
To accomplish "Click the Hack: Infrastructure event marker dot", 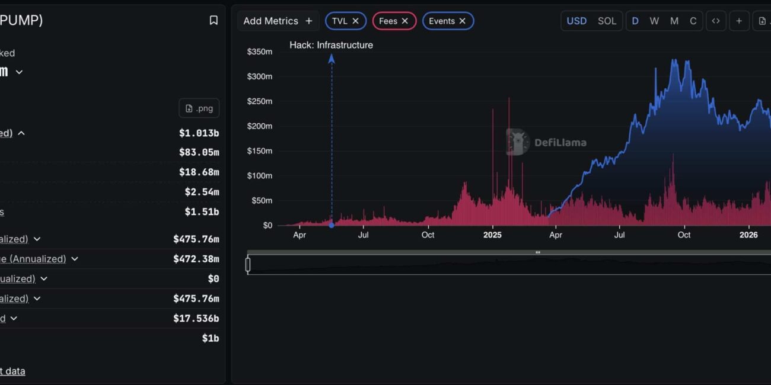I will click(332, 225).
